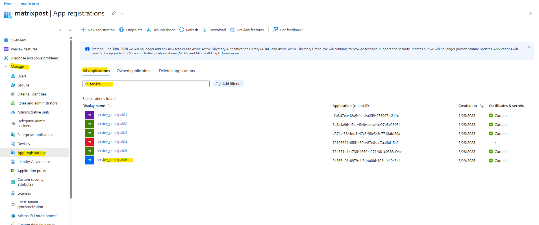539x225 pixels.
Task: Switch to Owned applications tab
Action: 134,71
